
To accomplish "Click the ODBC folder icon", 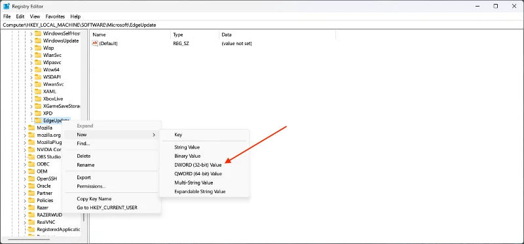I will [31, 164].
